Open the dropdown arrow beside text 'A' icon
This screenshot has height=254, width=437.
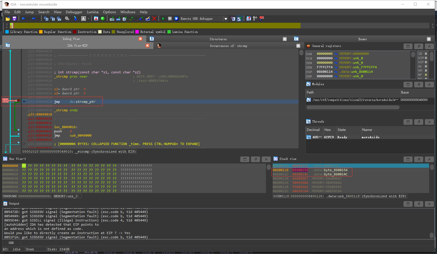point(88,19)
